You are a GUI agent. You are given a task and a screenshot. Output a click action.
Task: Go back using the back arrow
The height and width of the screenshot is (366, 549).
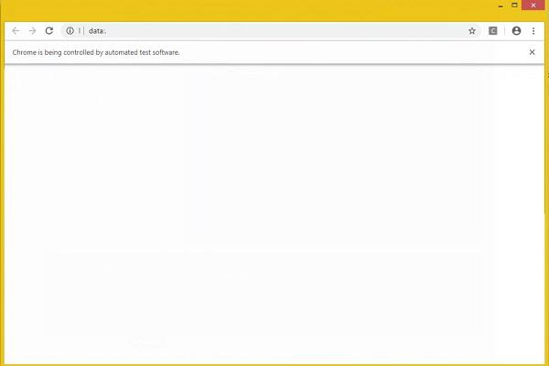tap(16, 30)
